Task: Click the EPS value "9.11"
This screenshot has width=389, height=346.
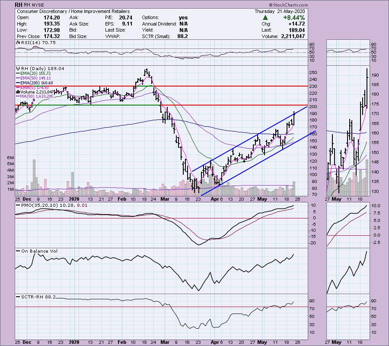Action: tap(127, 24)
